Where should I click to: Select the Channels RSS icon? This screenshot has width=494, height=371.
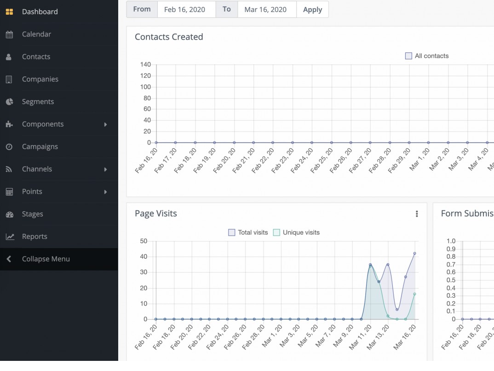pyautogui.click(x=10, y=169)
